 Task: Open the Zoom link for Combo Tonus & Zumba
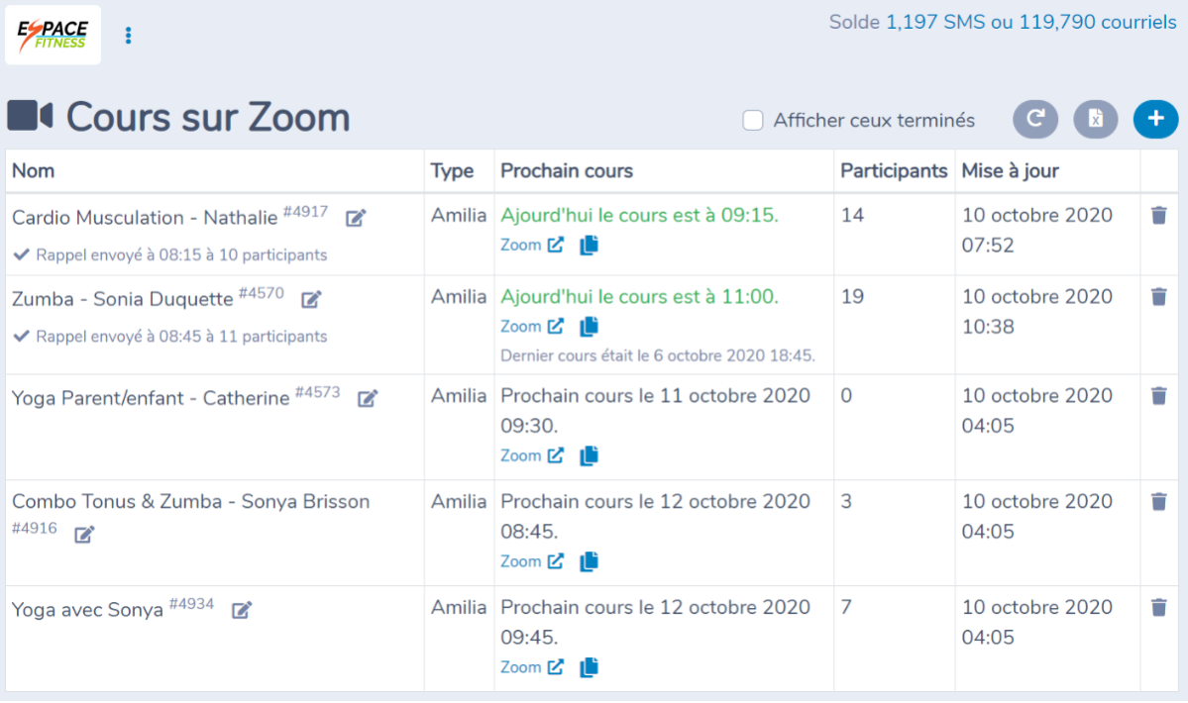tap(532, 561)
